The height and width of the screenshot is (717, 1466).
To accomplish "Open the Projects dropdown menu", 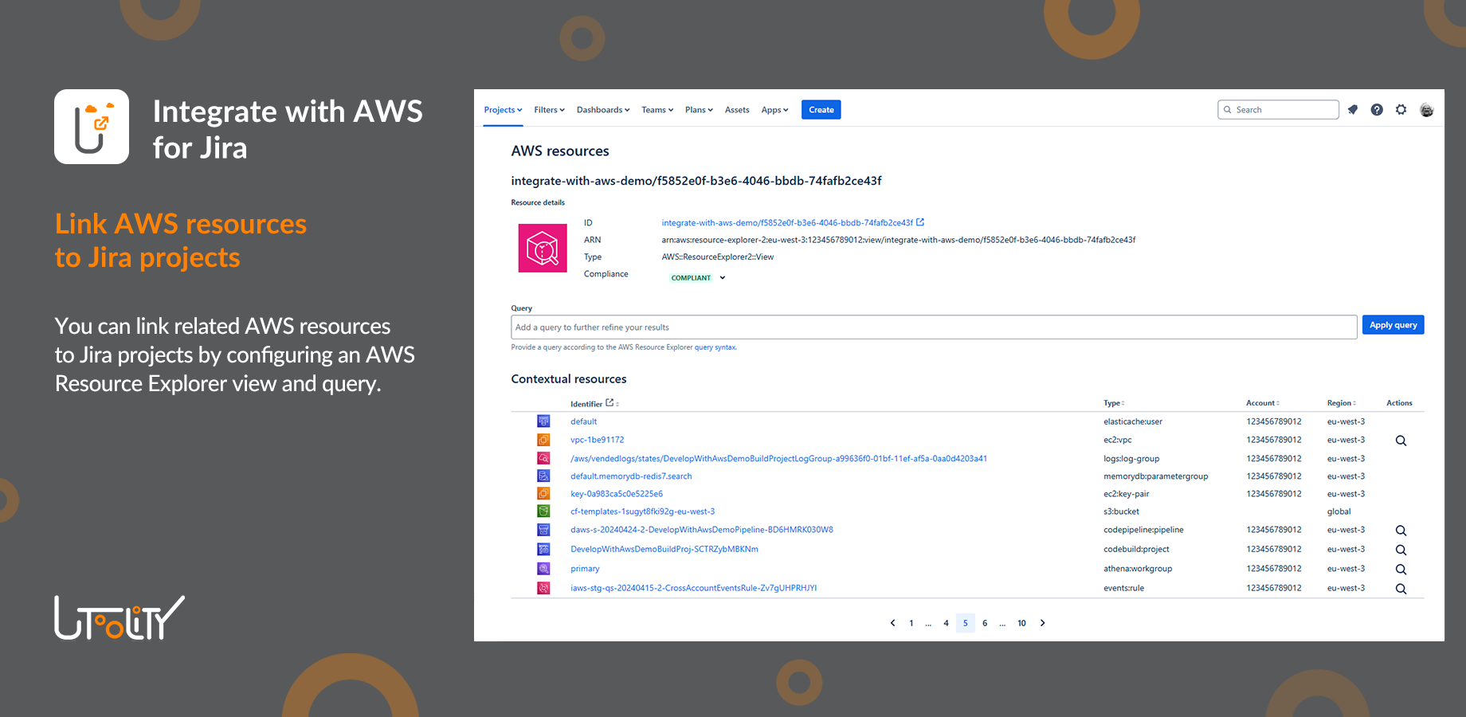I will [x=502, y=109].
